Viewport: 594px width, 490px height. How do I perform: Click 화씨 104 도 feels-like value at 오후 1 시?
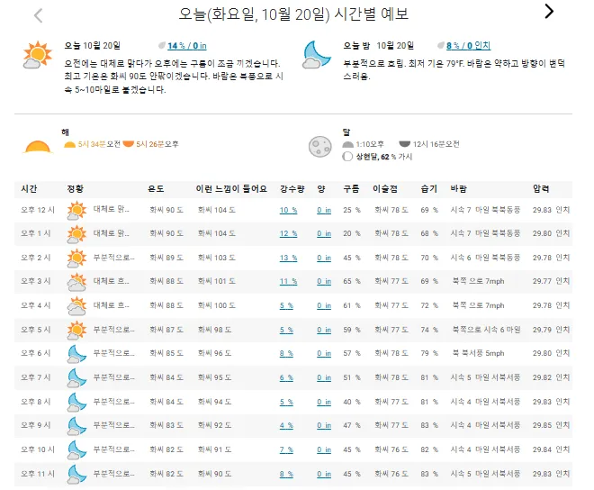point(216,233)
